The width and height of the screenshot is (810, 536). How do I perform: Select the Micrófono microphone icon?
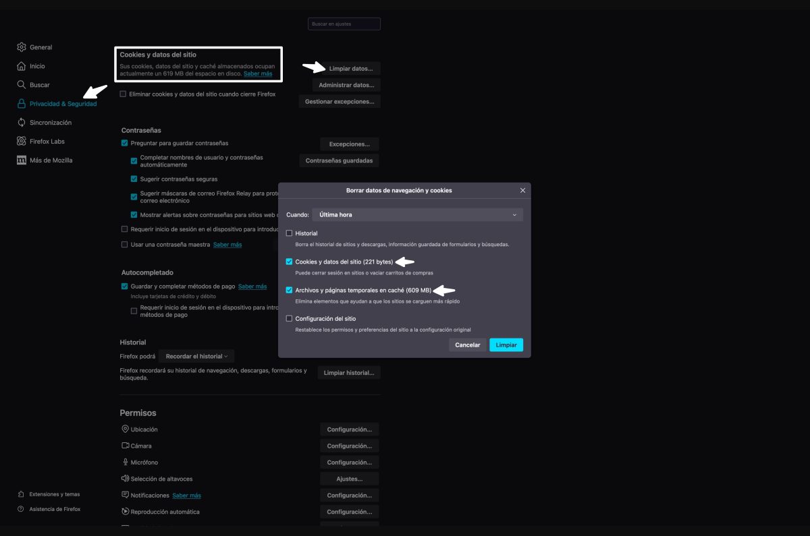click(126, 462)
